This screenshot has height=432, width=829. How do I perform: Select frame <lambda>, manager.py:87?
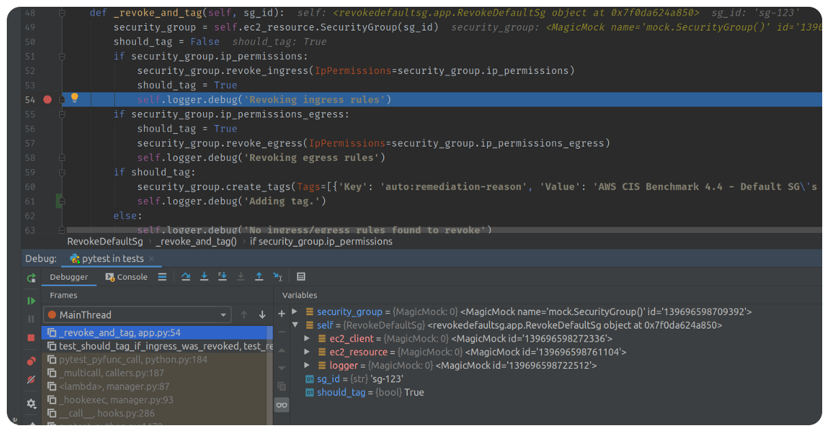tap(157, 386)
